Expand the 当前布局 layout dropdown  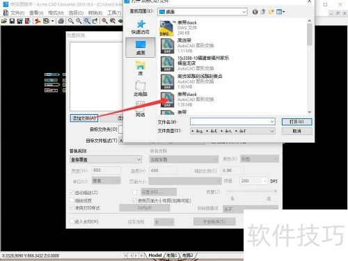tap(215, 159)
